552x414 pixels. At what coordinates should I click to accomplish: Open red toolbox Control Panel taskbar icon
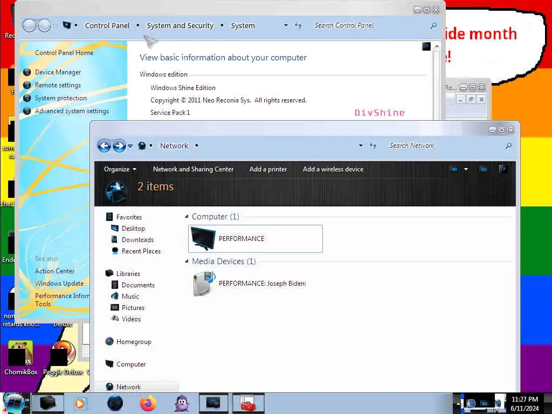pos(248,403)
